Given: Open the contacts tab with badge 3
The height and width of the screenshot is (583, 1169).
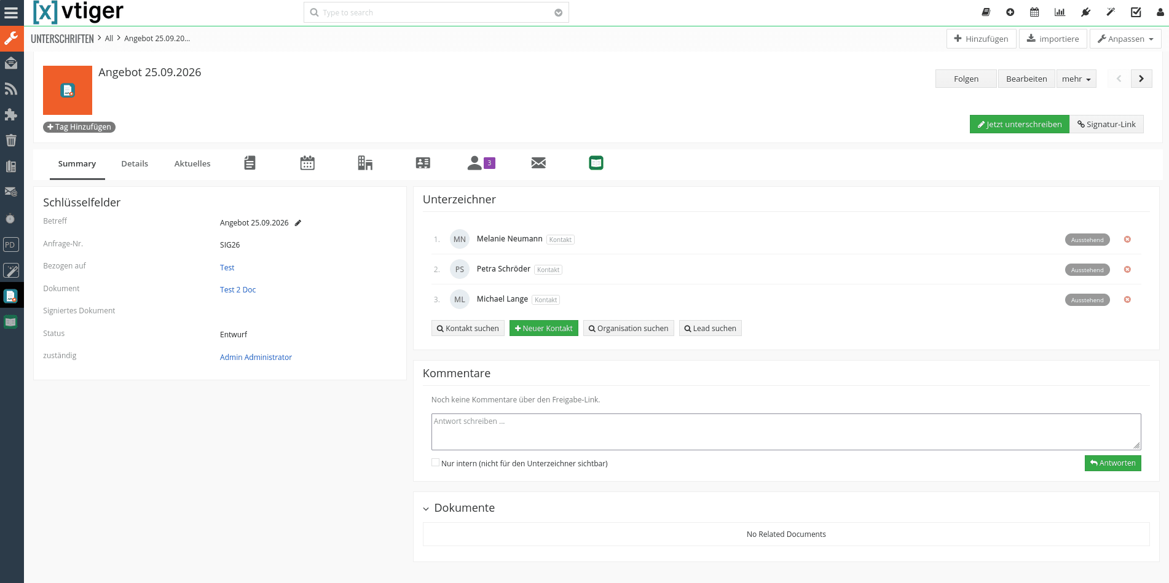Looking at the screenshot, I should pyautogui.click(x=481, y=163).
